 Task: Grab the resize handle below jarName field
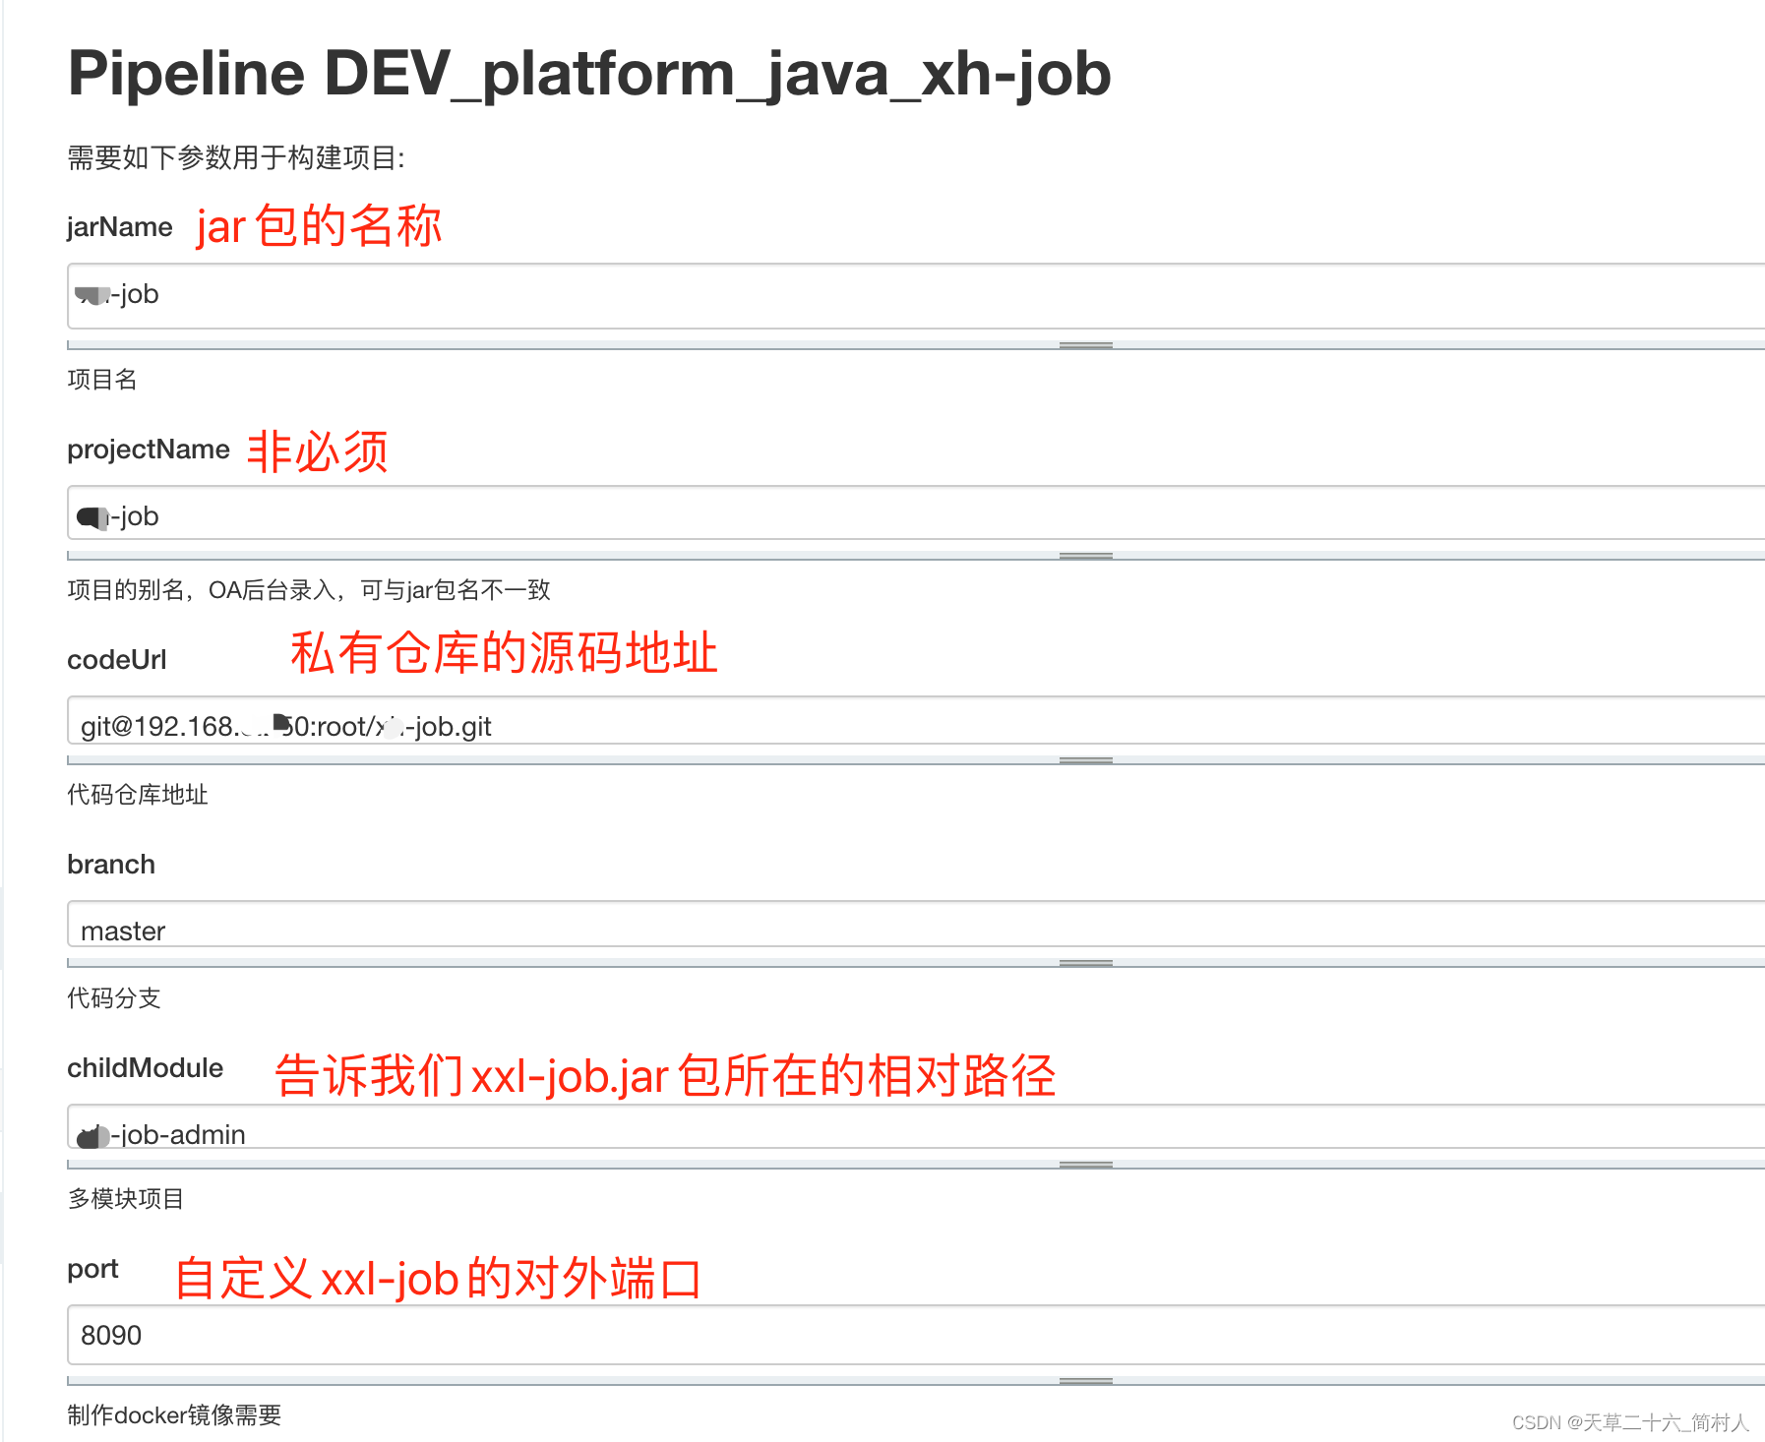pos(1086,345)
